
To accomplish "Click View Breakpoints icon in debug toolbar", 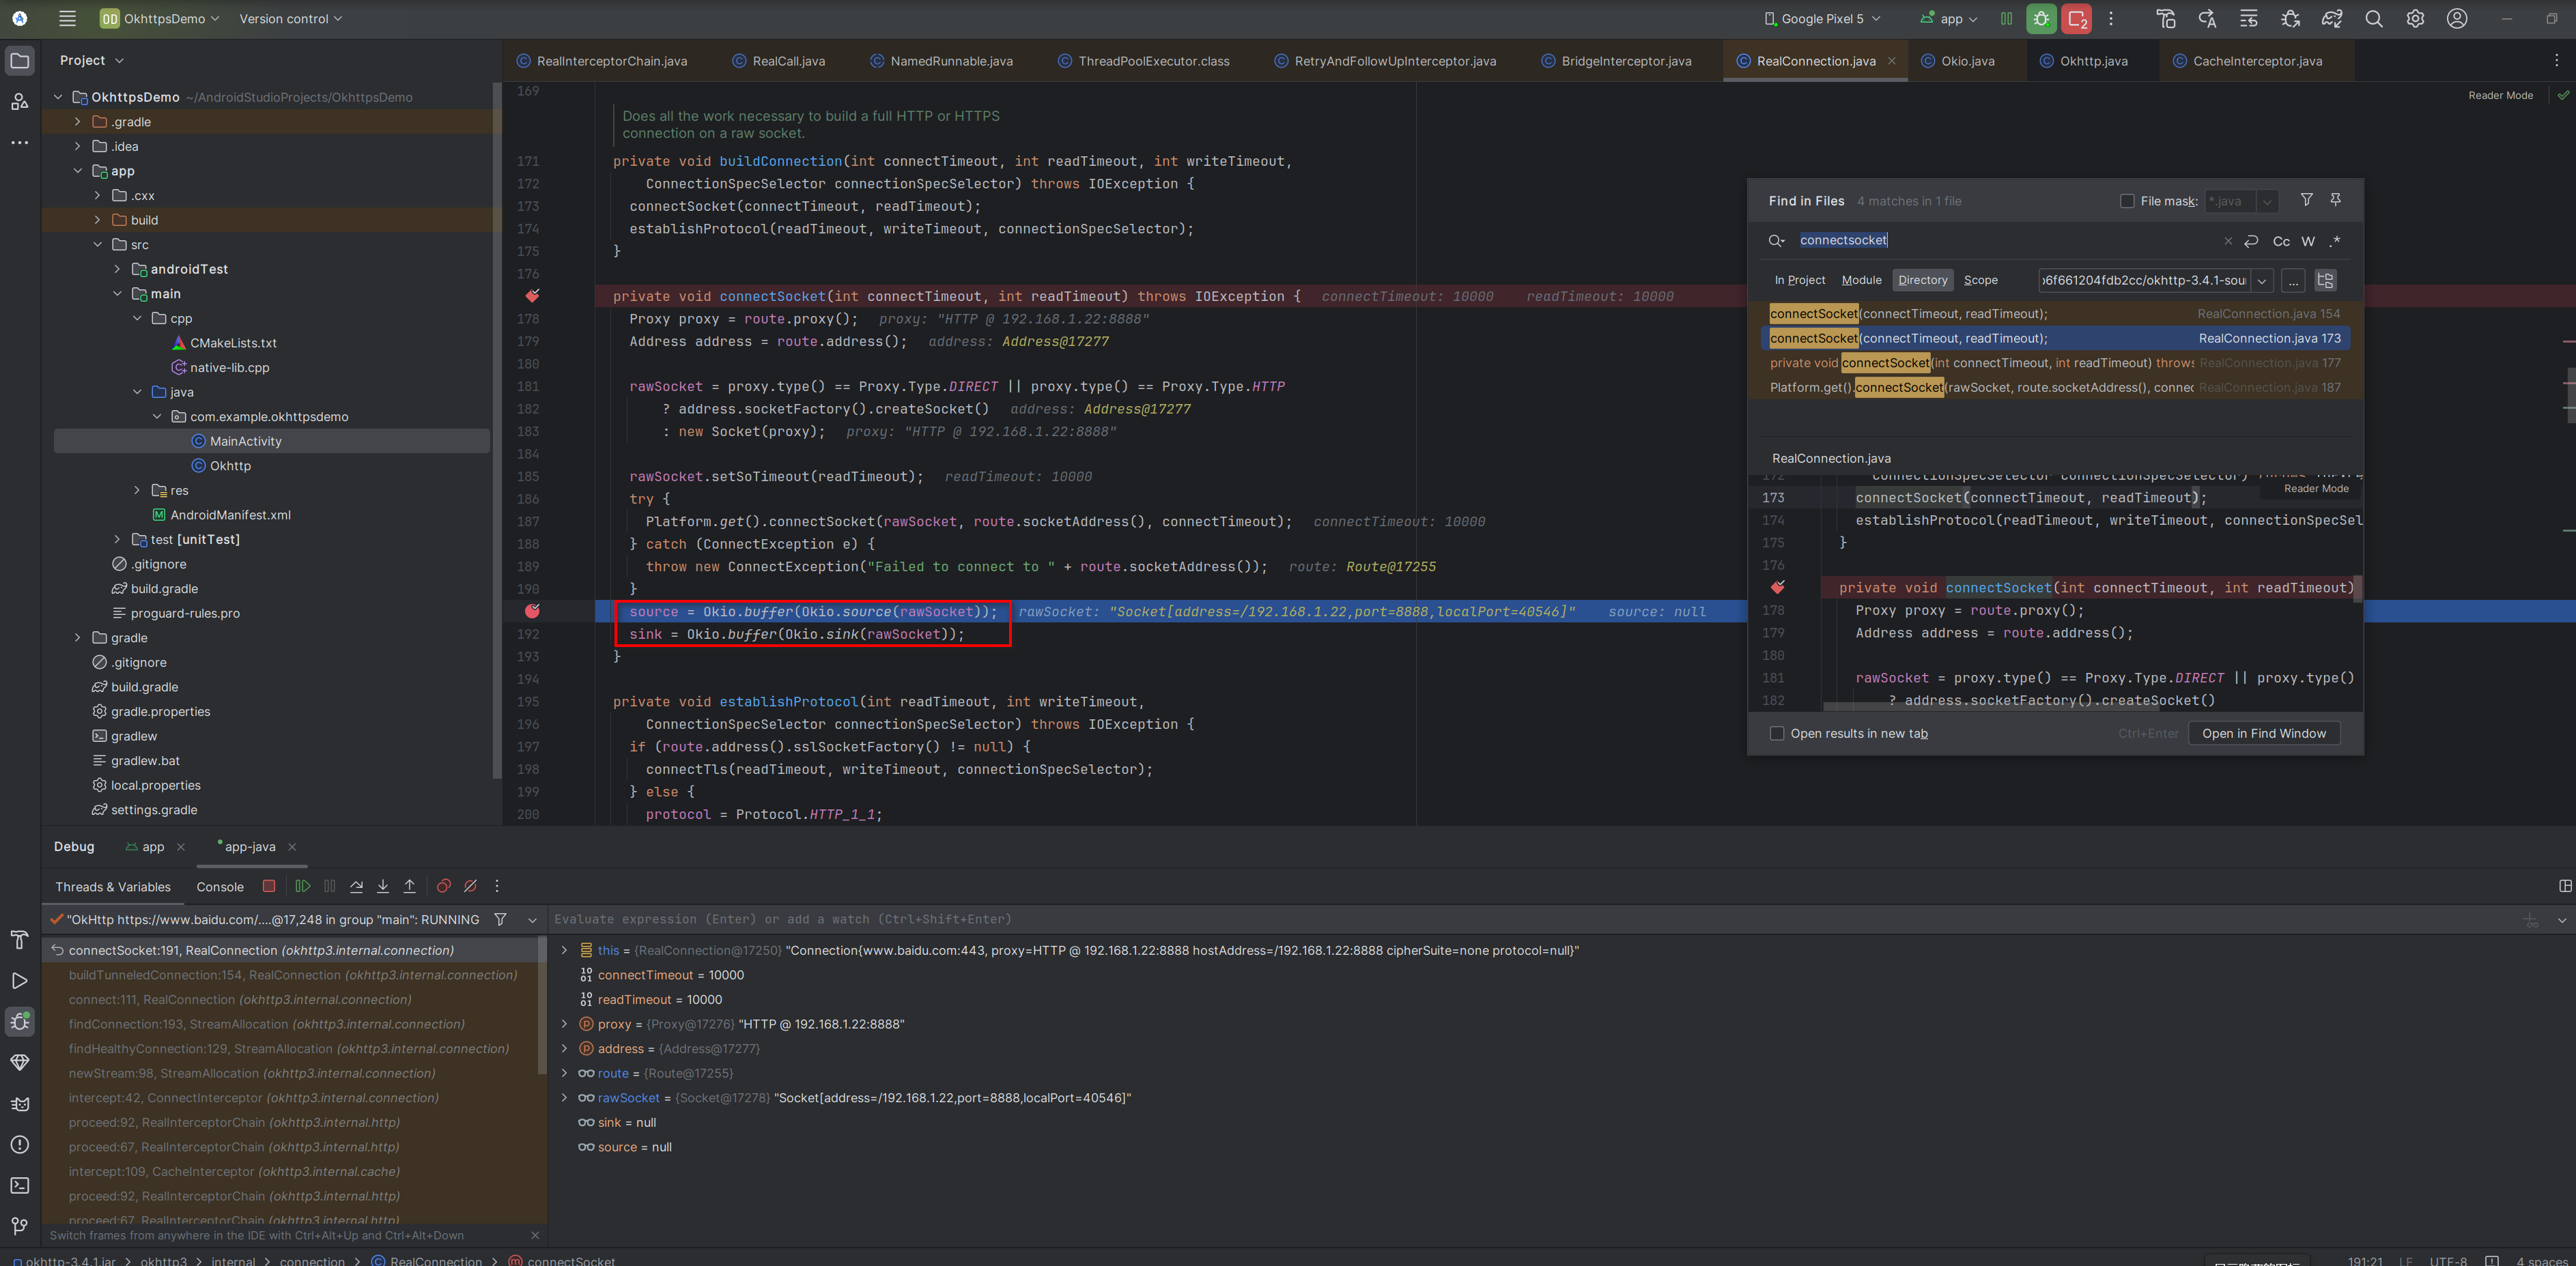I will [x=444, y=886].
